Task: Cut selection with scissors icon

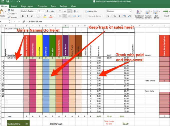Action: click(9, 10)
